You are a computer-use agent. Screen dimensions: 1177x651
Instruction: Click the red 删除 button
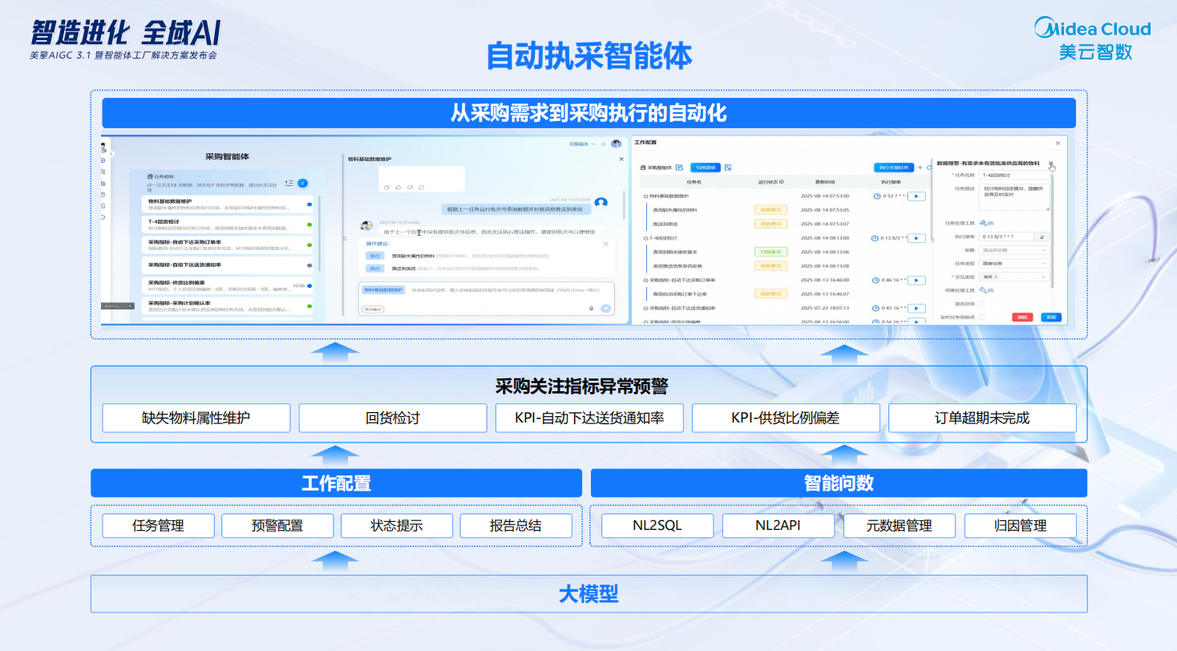click(x=1022, y=317)
